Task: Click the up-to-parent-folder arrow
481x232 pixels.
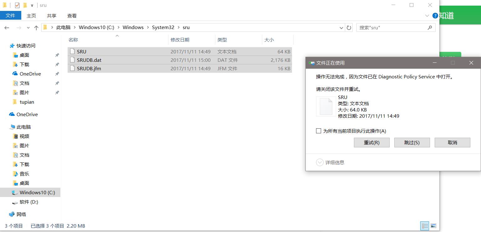Action: click(36, 27)
